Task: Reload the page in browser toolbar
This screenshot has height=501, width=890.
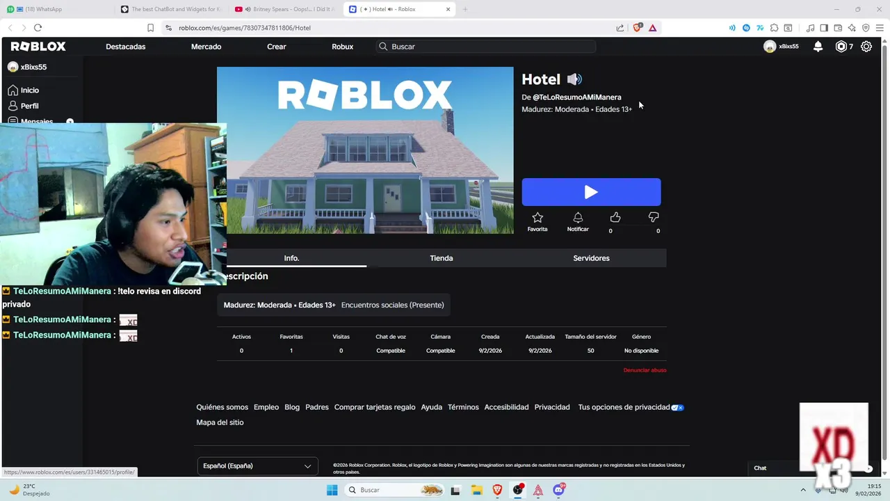Action: [x=38, y=28]
